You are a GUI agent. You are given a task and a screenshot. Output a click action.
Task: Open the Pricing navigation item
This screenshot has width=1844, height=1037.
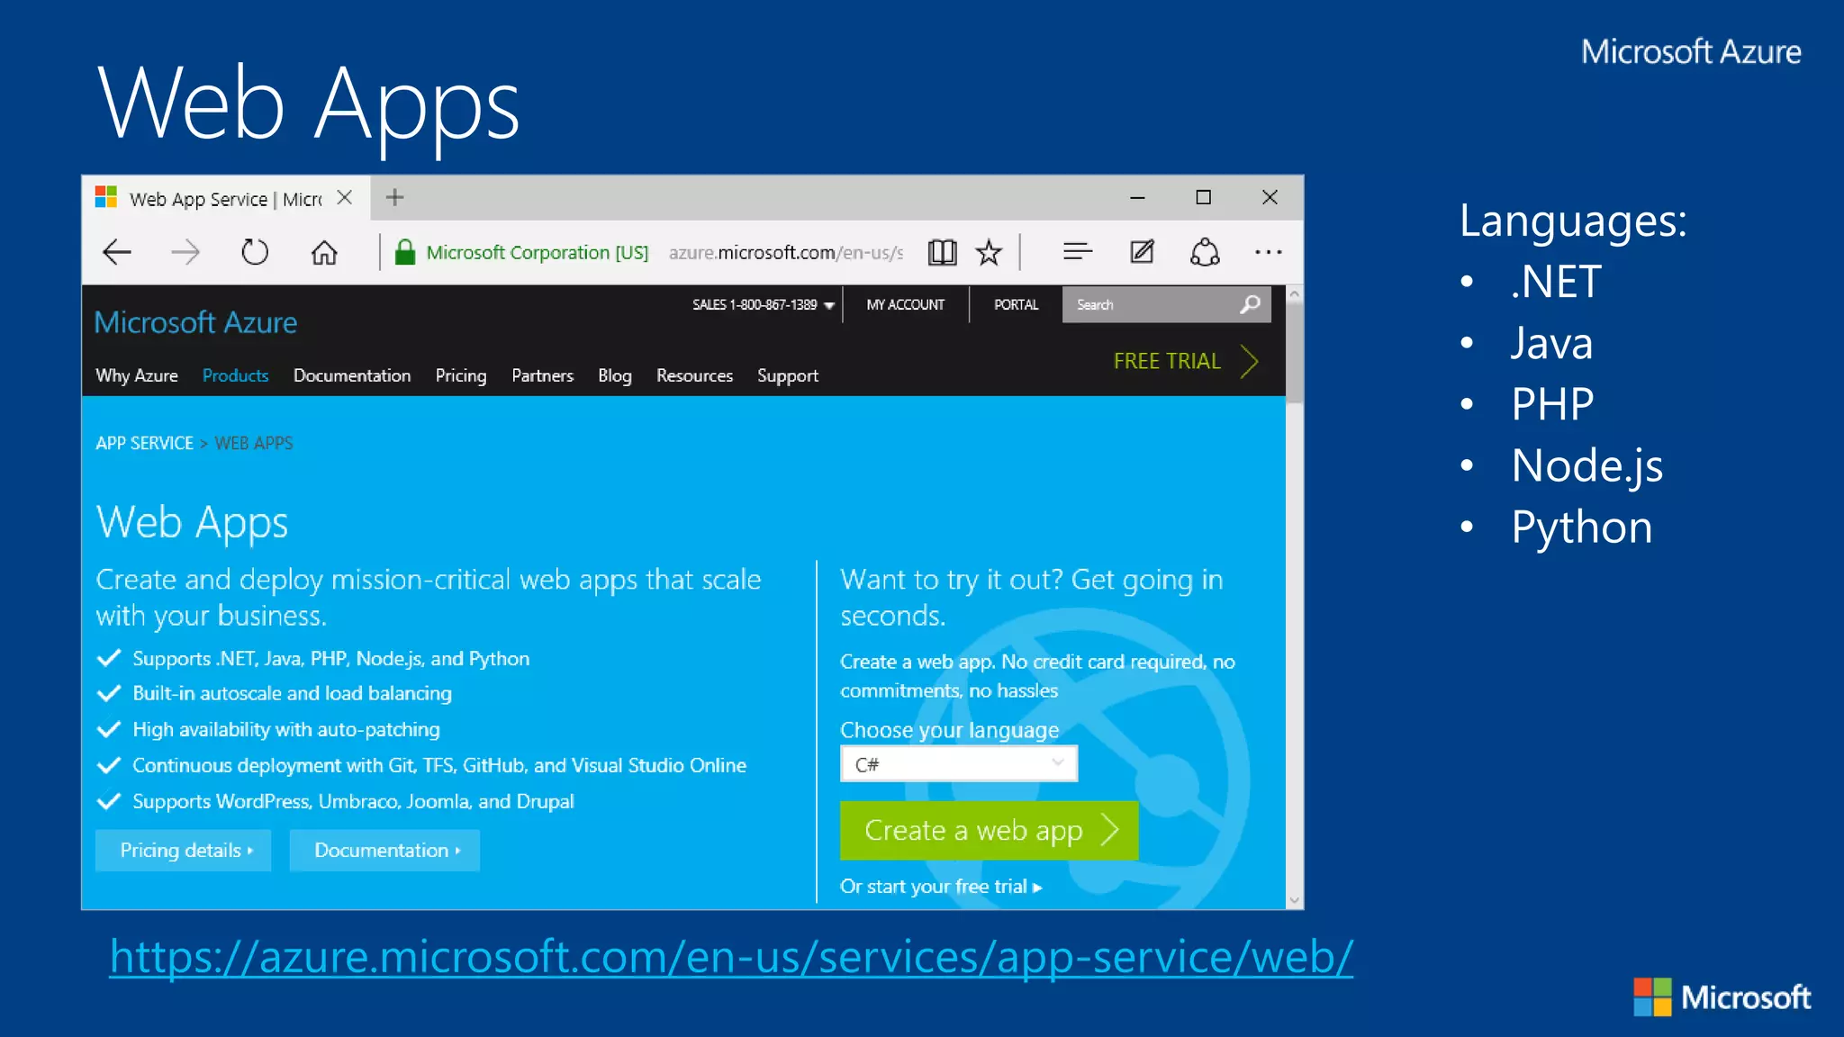460,375
